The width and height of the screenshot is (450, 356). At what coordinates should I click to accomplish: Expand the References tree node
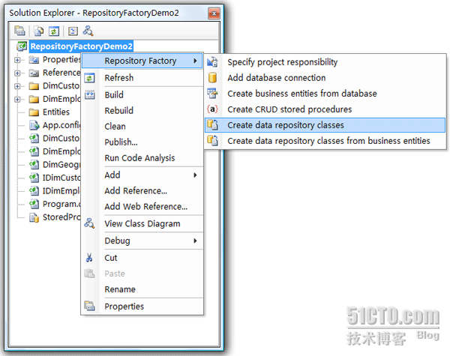point(17,73)
